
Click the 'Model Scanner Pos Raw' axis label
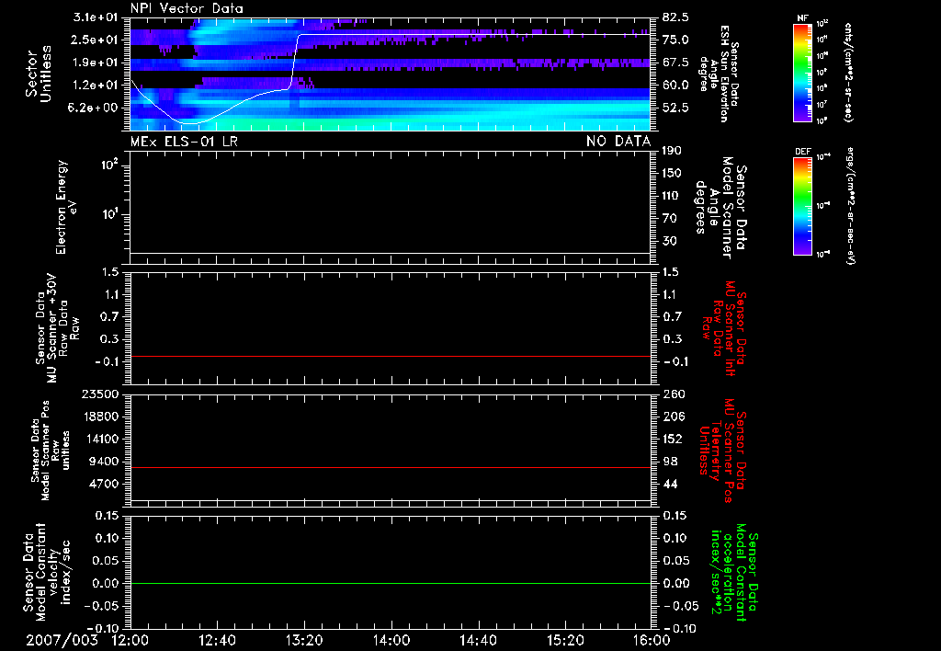[51, 451]
